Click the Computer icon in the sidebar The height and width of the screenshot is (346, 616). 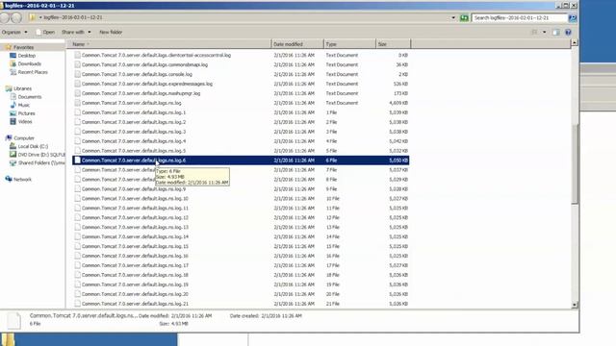point(9,138)
